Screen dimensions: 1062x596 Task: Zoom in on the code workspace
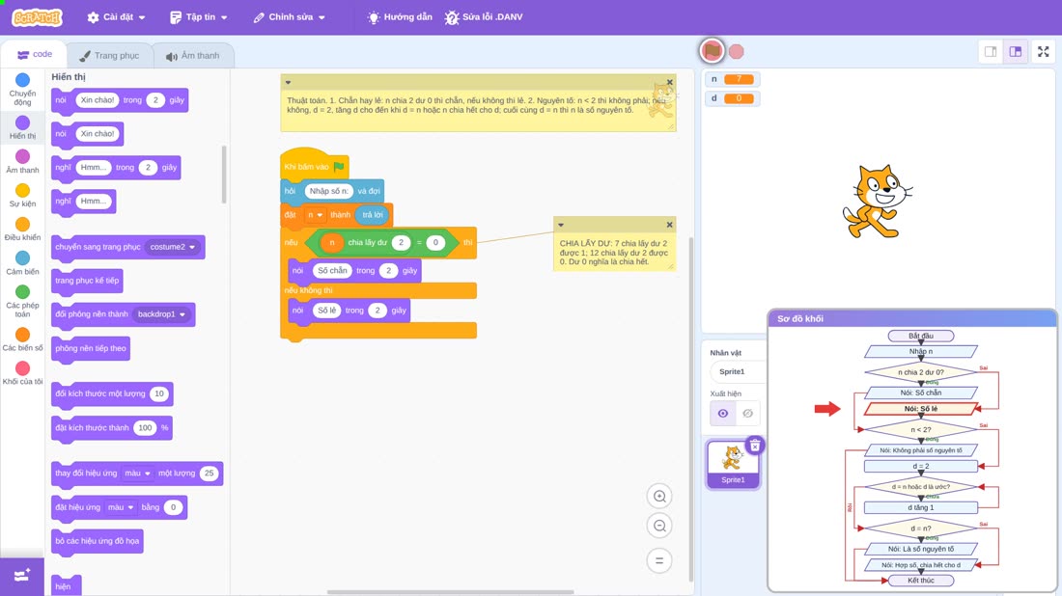click(659, 497)
